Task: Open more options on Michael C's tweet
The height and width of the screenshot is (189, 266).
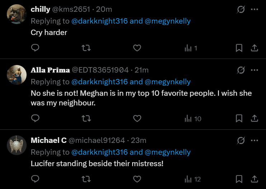Action: (254, 140)
